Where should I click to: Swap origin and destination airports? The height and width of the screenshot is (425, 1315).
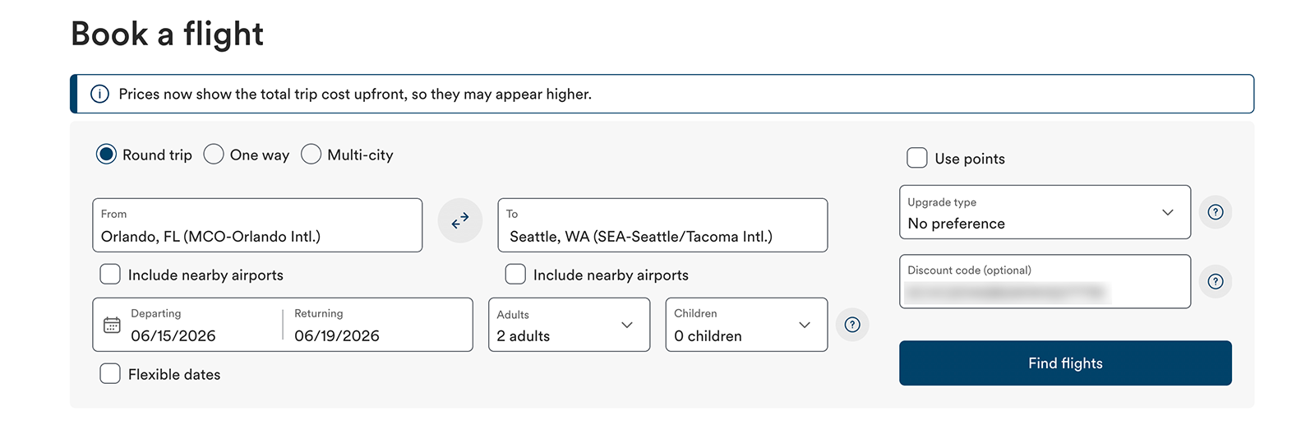(x=460, y=220)
